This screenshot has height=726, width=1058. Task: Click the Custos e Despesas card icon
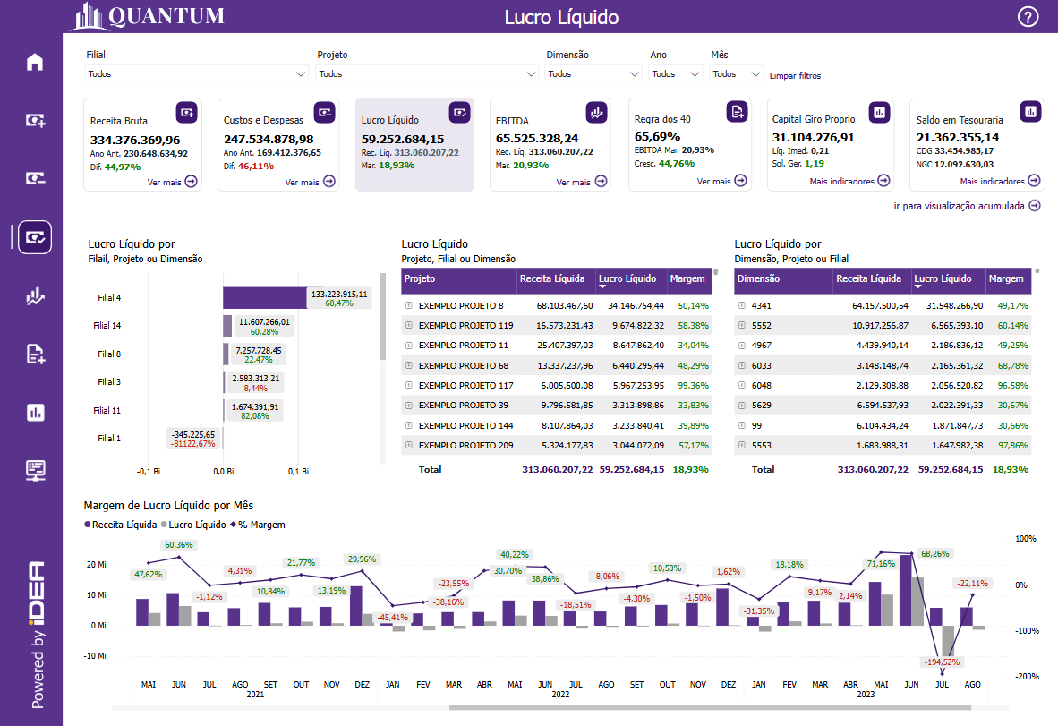tap(324, 112)
